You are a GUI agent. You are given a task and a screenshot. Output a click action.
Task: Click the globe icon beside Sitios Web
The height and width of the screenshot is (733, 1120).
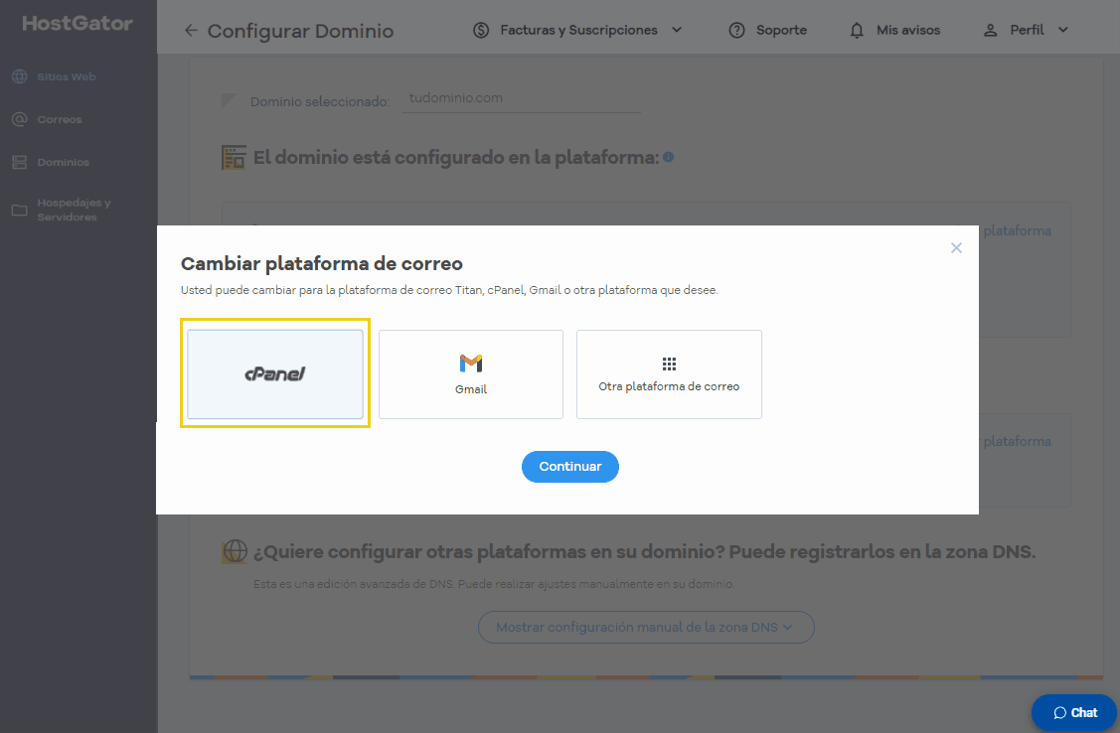click(x=19, y=77)
